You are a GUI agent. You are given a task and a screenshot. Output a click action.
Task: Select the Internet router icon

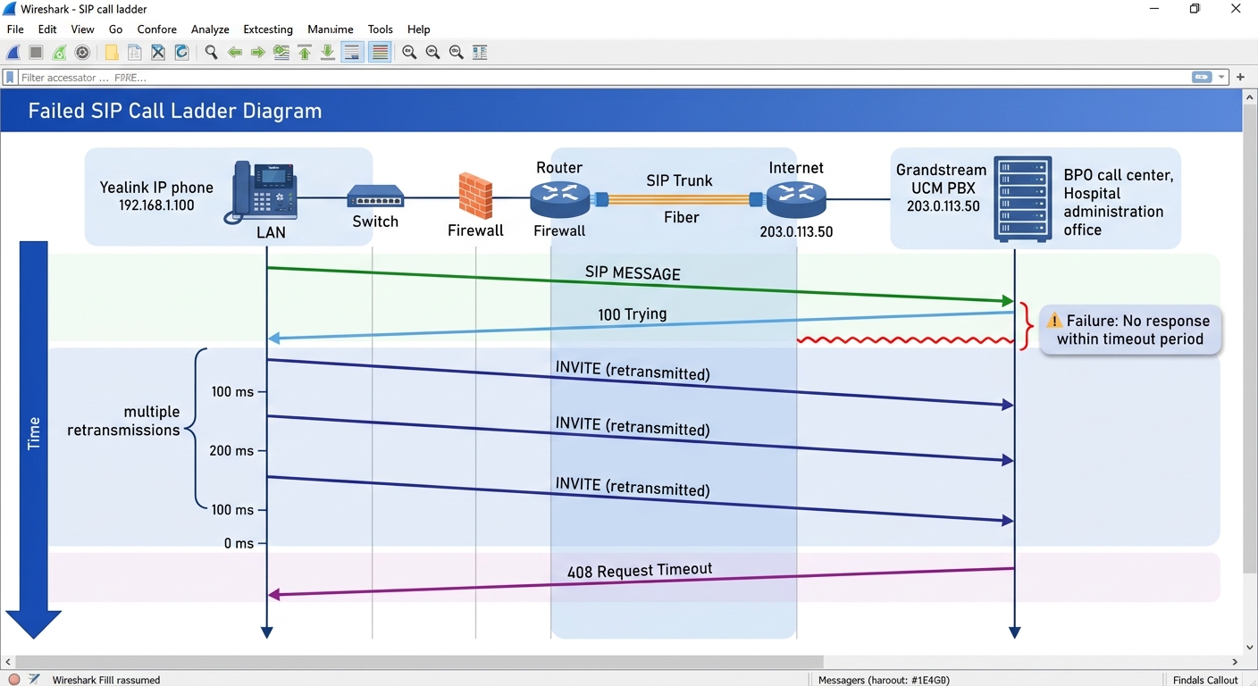[795, 199]
